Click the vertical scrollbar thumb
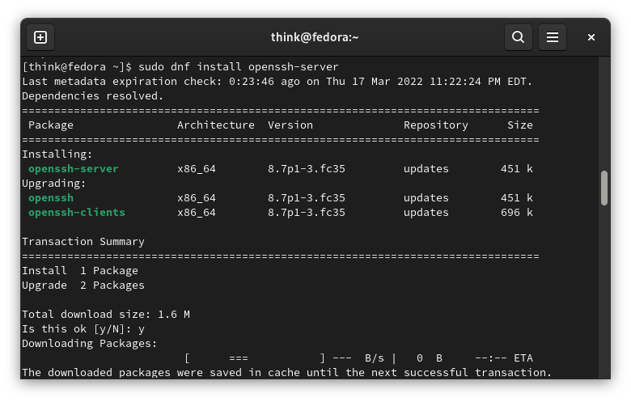Viewport: 631px width, 402px height. tap(604, 188)
